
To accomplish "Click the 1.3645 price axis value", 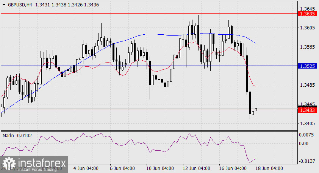I will 307,9.
